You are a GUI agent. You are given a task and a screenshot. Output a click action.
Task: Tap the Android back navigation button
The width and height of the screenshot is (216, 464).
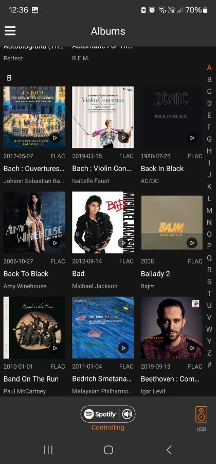tap(169, 450)
